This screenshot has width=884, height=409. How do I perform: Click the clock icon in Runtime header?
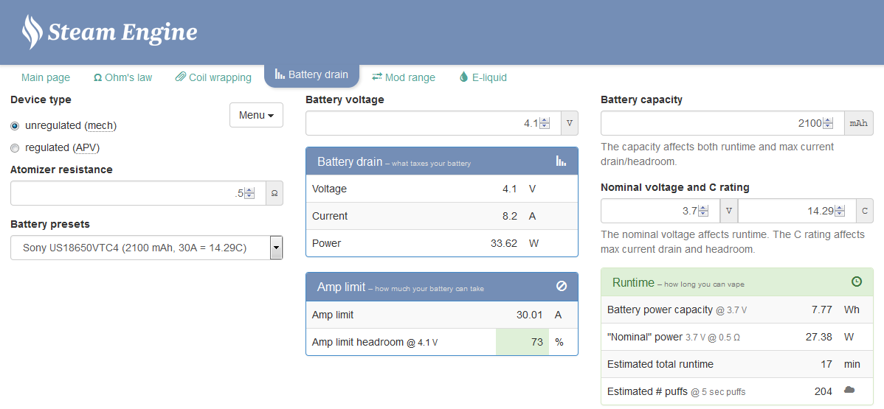856,282
